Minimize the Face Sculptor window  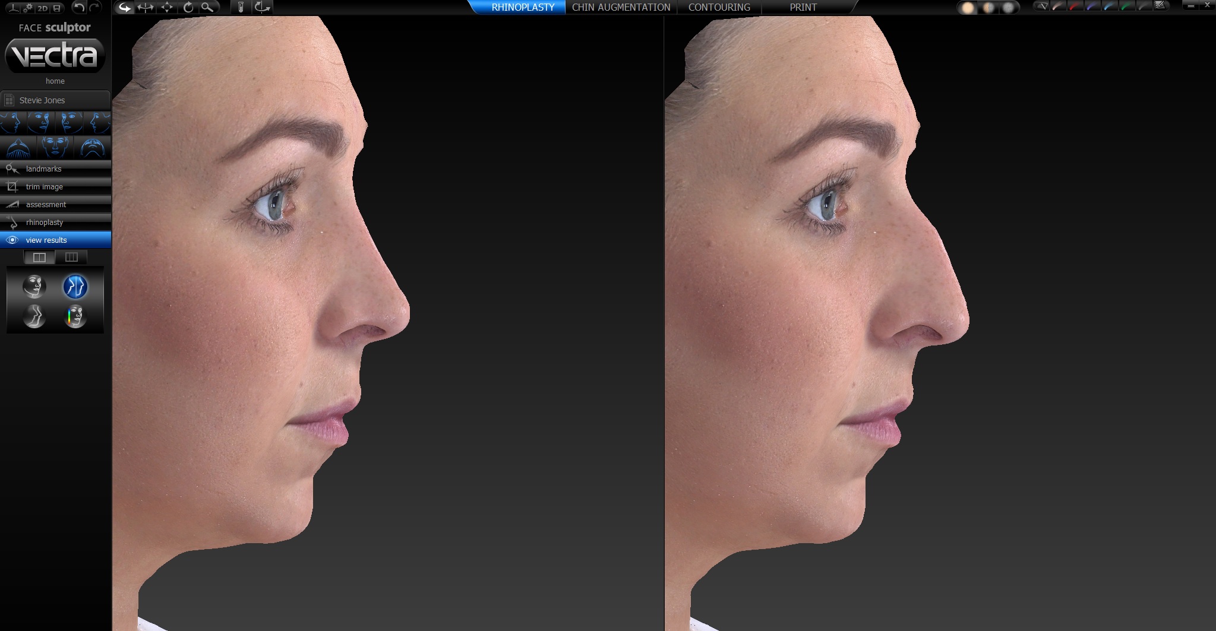point(1191,5)
